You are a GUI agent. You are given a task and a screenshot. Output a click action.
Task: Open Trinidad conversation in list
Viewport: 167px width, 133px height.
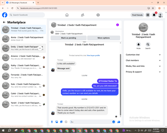point(23,30)
